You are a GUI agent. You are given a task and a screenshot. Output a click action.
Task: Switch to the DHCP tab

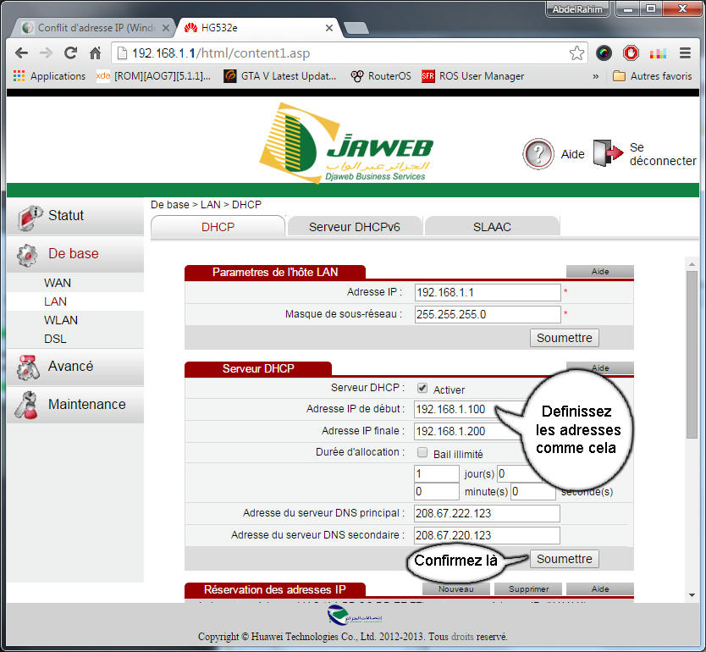pos(218,226)
